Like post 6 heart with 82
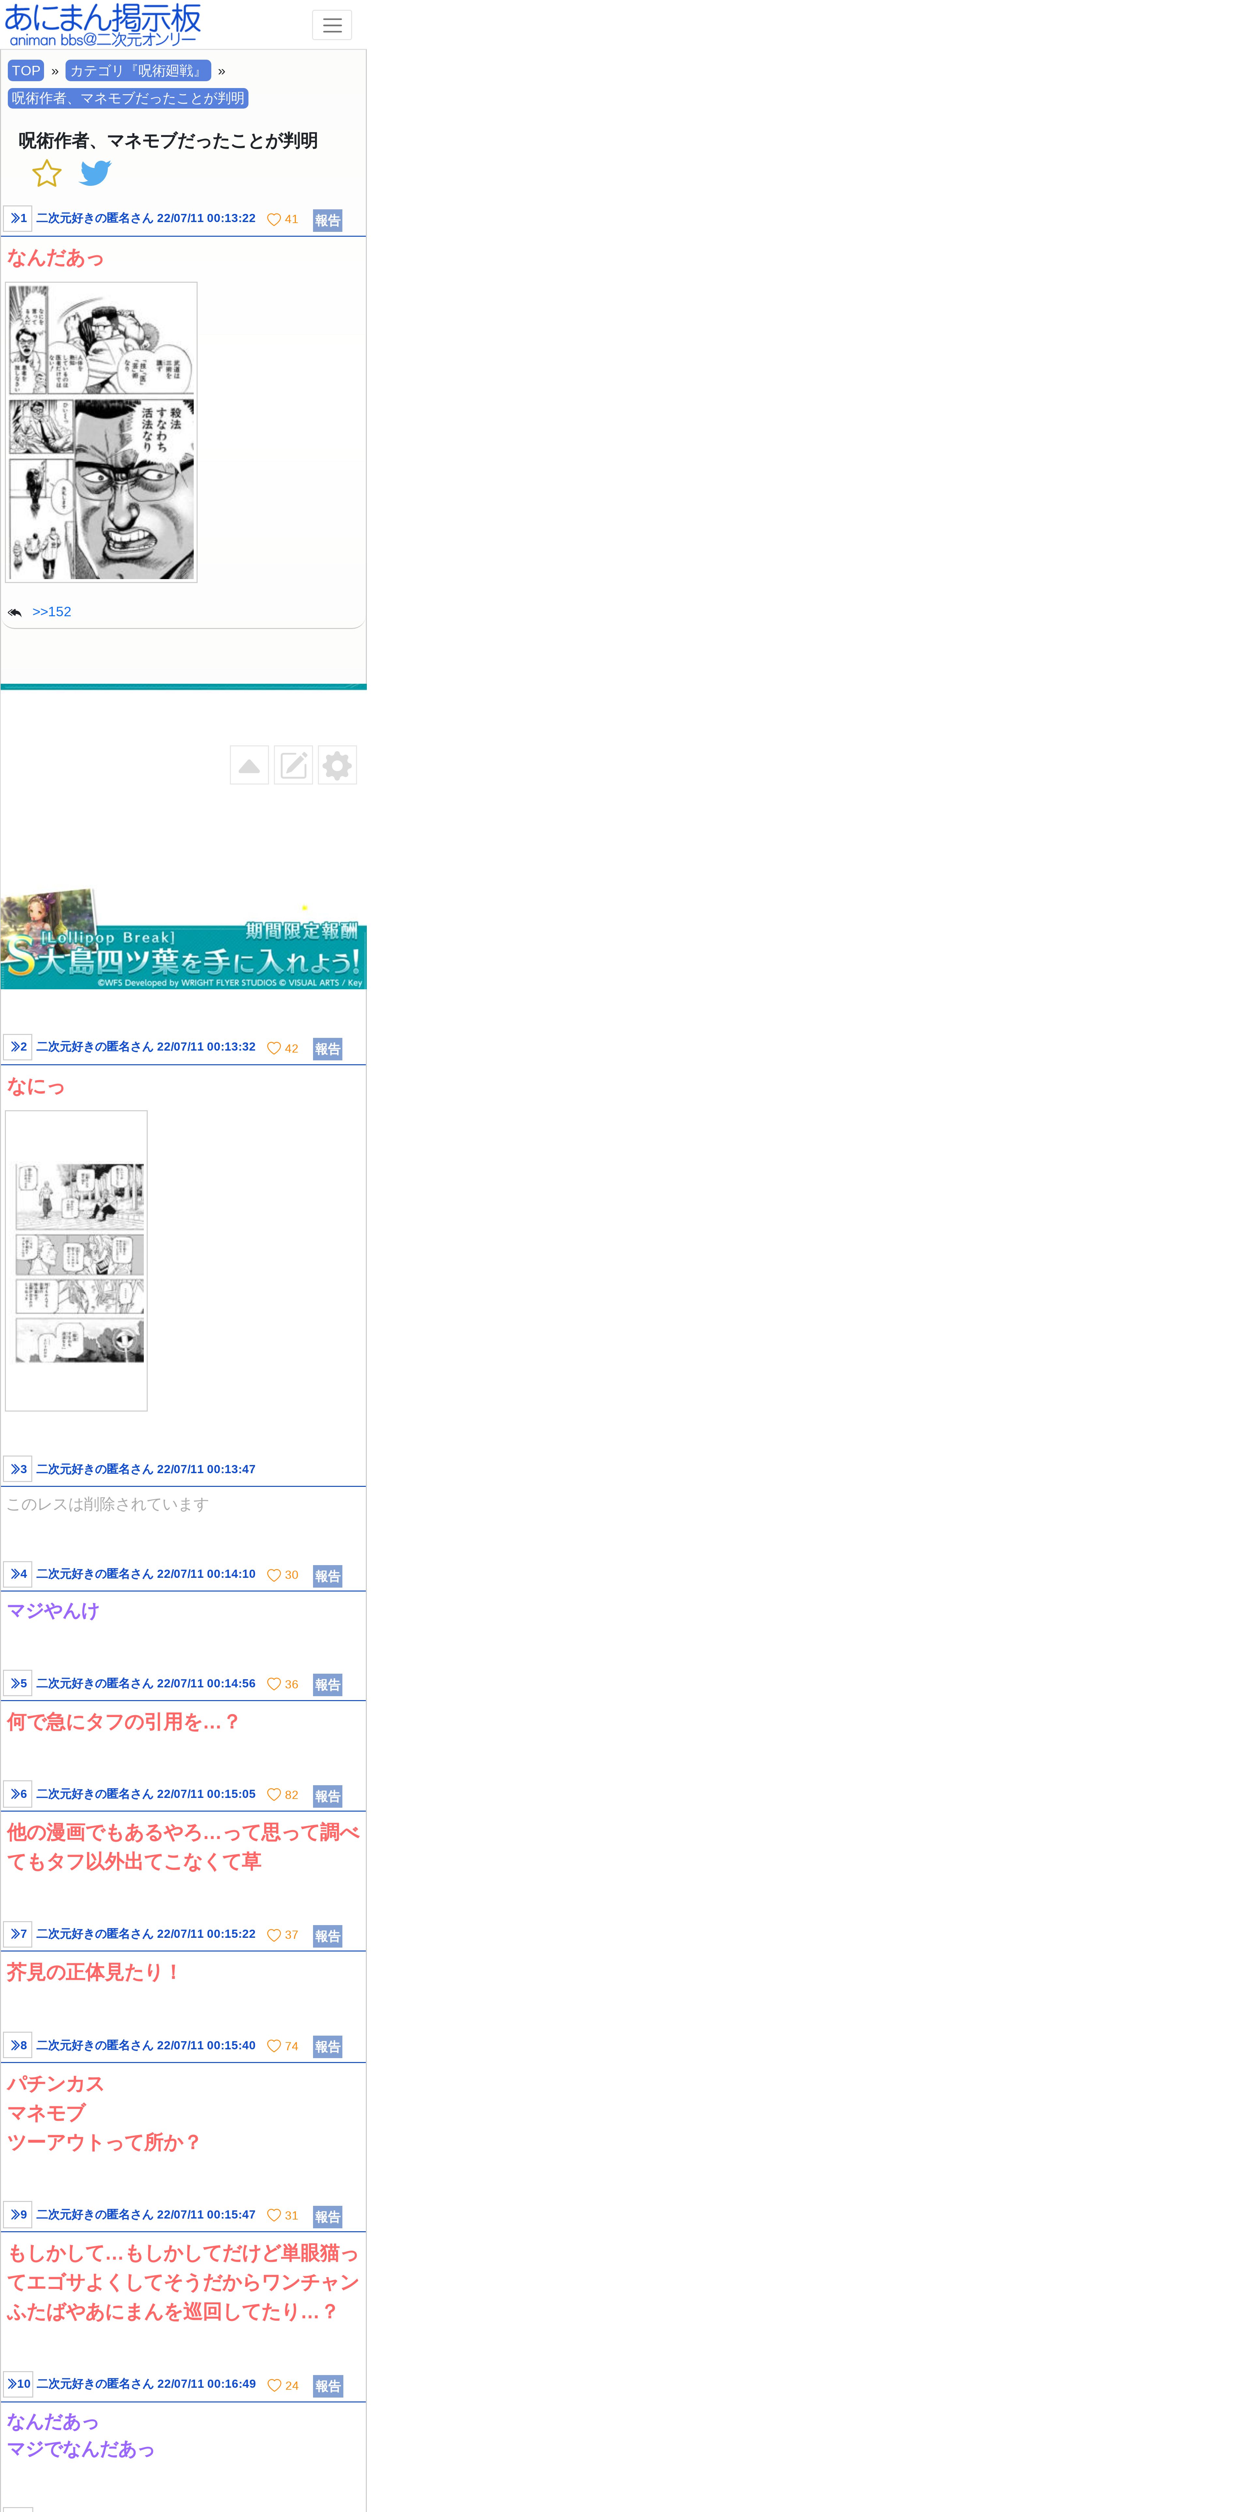The width and height of the screenshot is (1256, 2512). 283,1795
